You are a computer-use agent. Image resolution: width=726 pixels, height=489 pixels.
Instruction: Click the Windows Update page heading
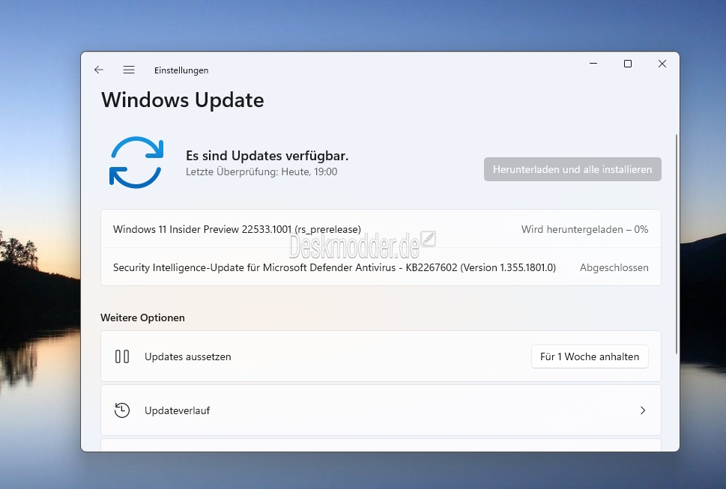pos(182,100)
